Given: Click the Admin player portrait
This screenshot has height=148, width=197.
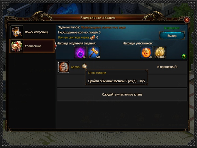Looking at the screenshot, I should pos(64,67).
